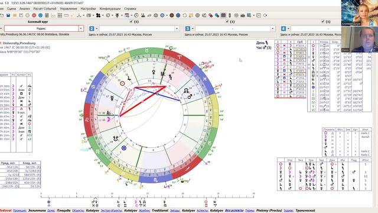The width and height of the screenshot is (378, 213).
Task: Open the chart slot 3 combo box arrow
Action: coord(273,29)
